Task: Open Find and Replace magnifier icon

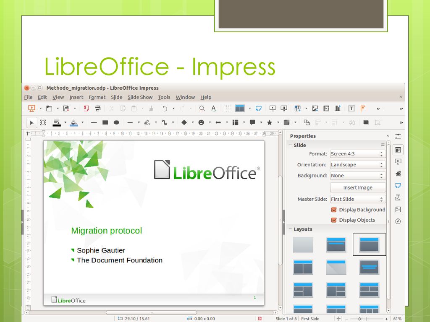Action: click(202, 109)
